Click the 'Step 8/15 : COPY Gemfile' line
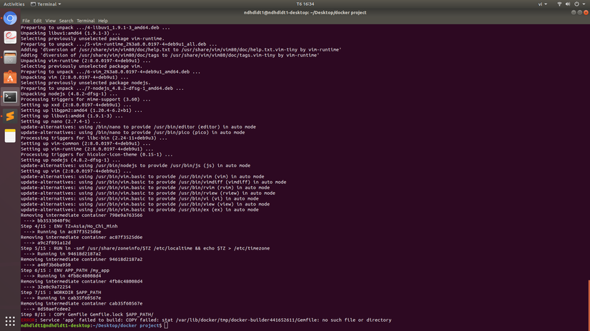The height and width of the screenshot is (331, 590). pos(87,315)
